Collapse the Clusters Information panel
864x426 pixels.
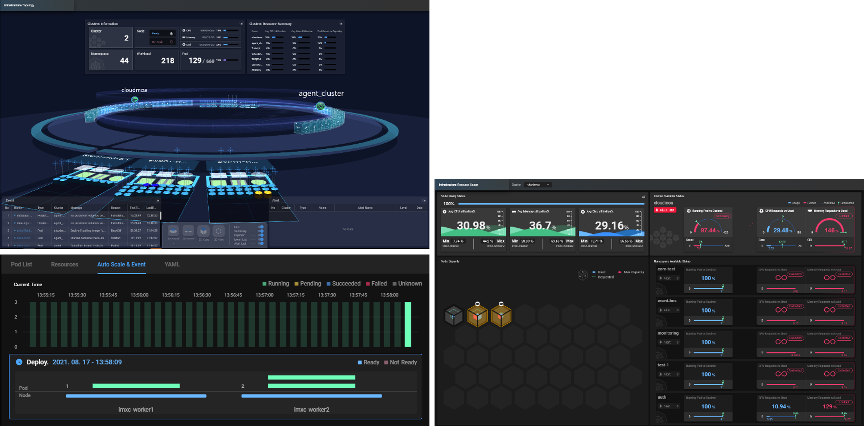point(241,24)
